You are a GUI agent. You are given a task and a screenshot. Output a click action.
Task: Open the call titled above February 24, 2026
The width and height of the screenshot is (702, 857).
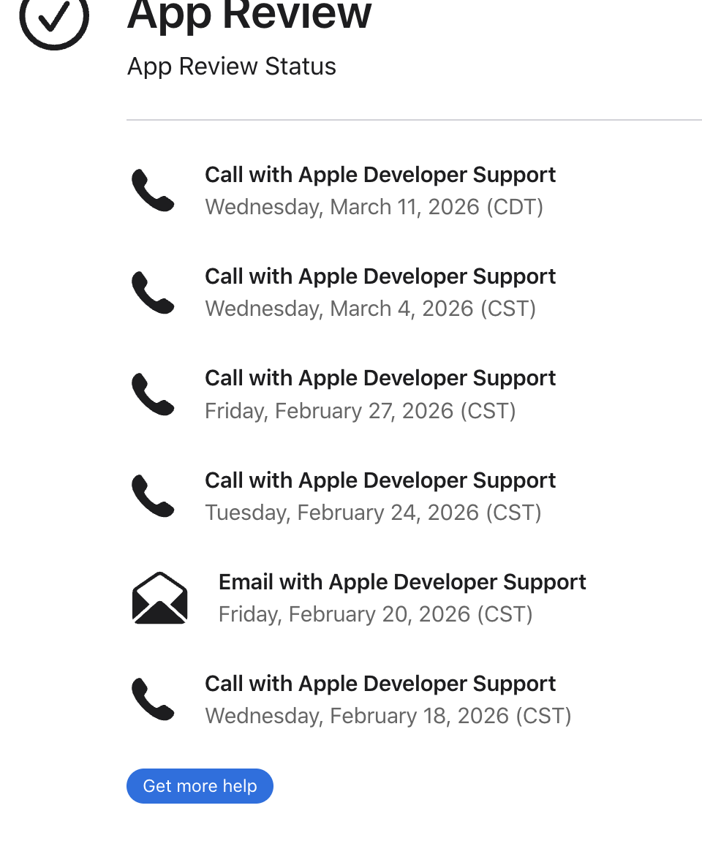[x=380, y=480]
